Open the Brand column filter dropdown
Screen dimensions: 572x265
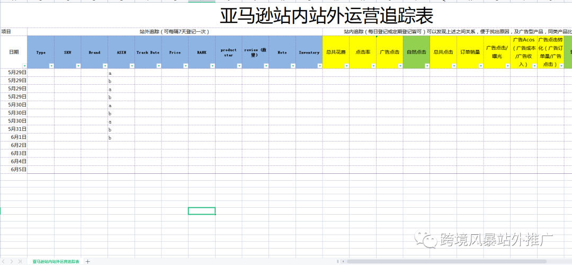(105, 66)
